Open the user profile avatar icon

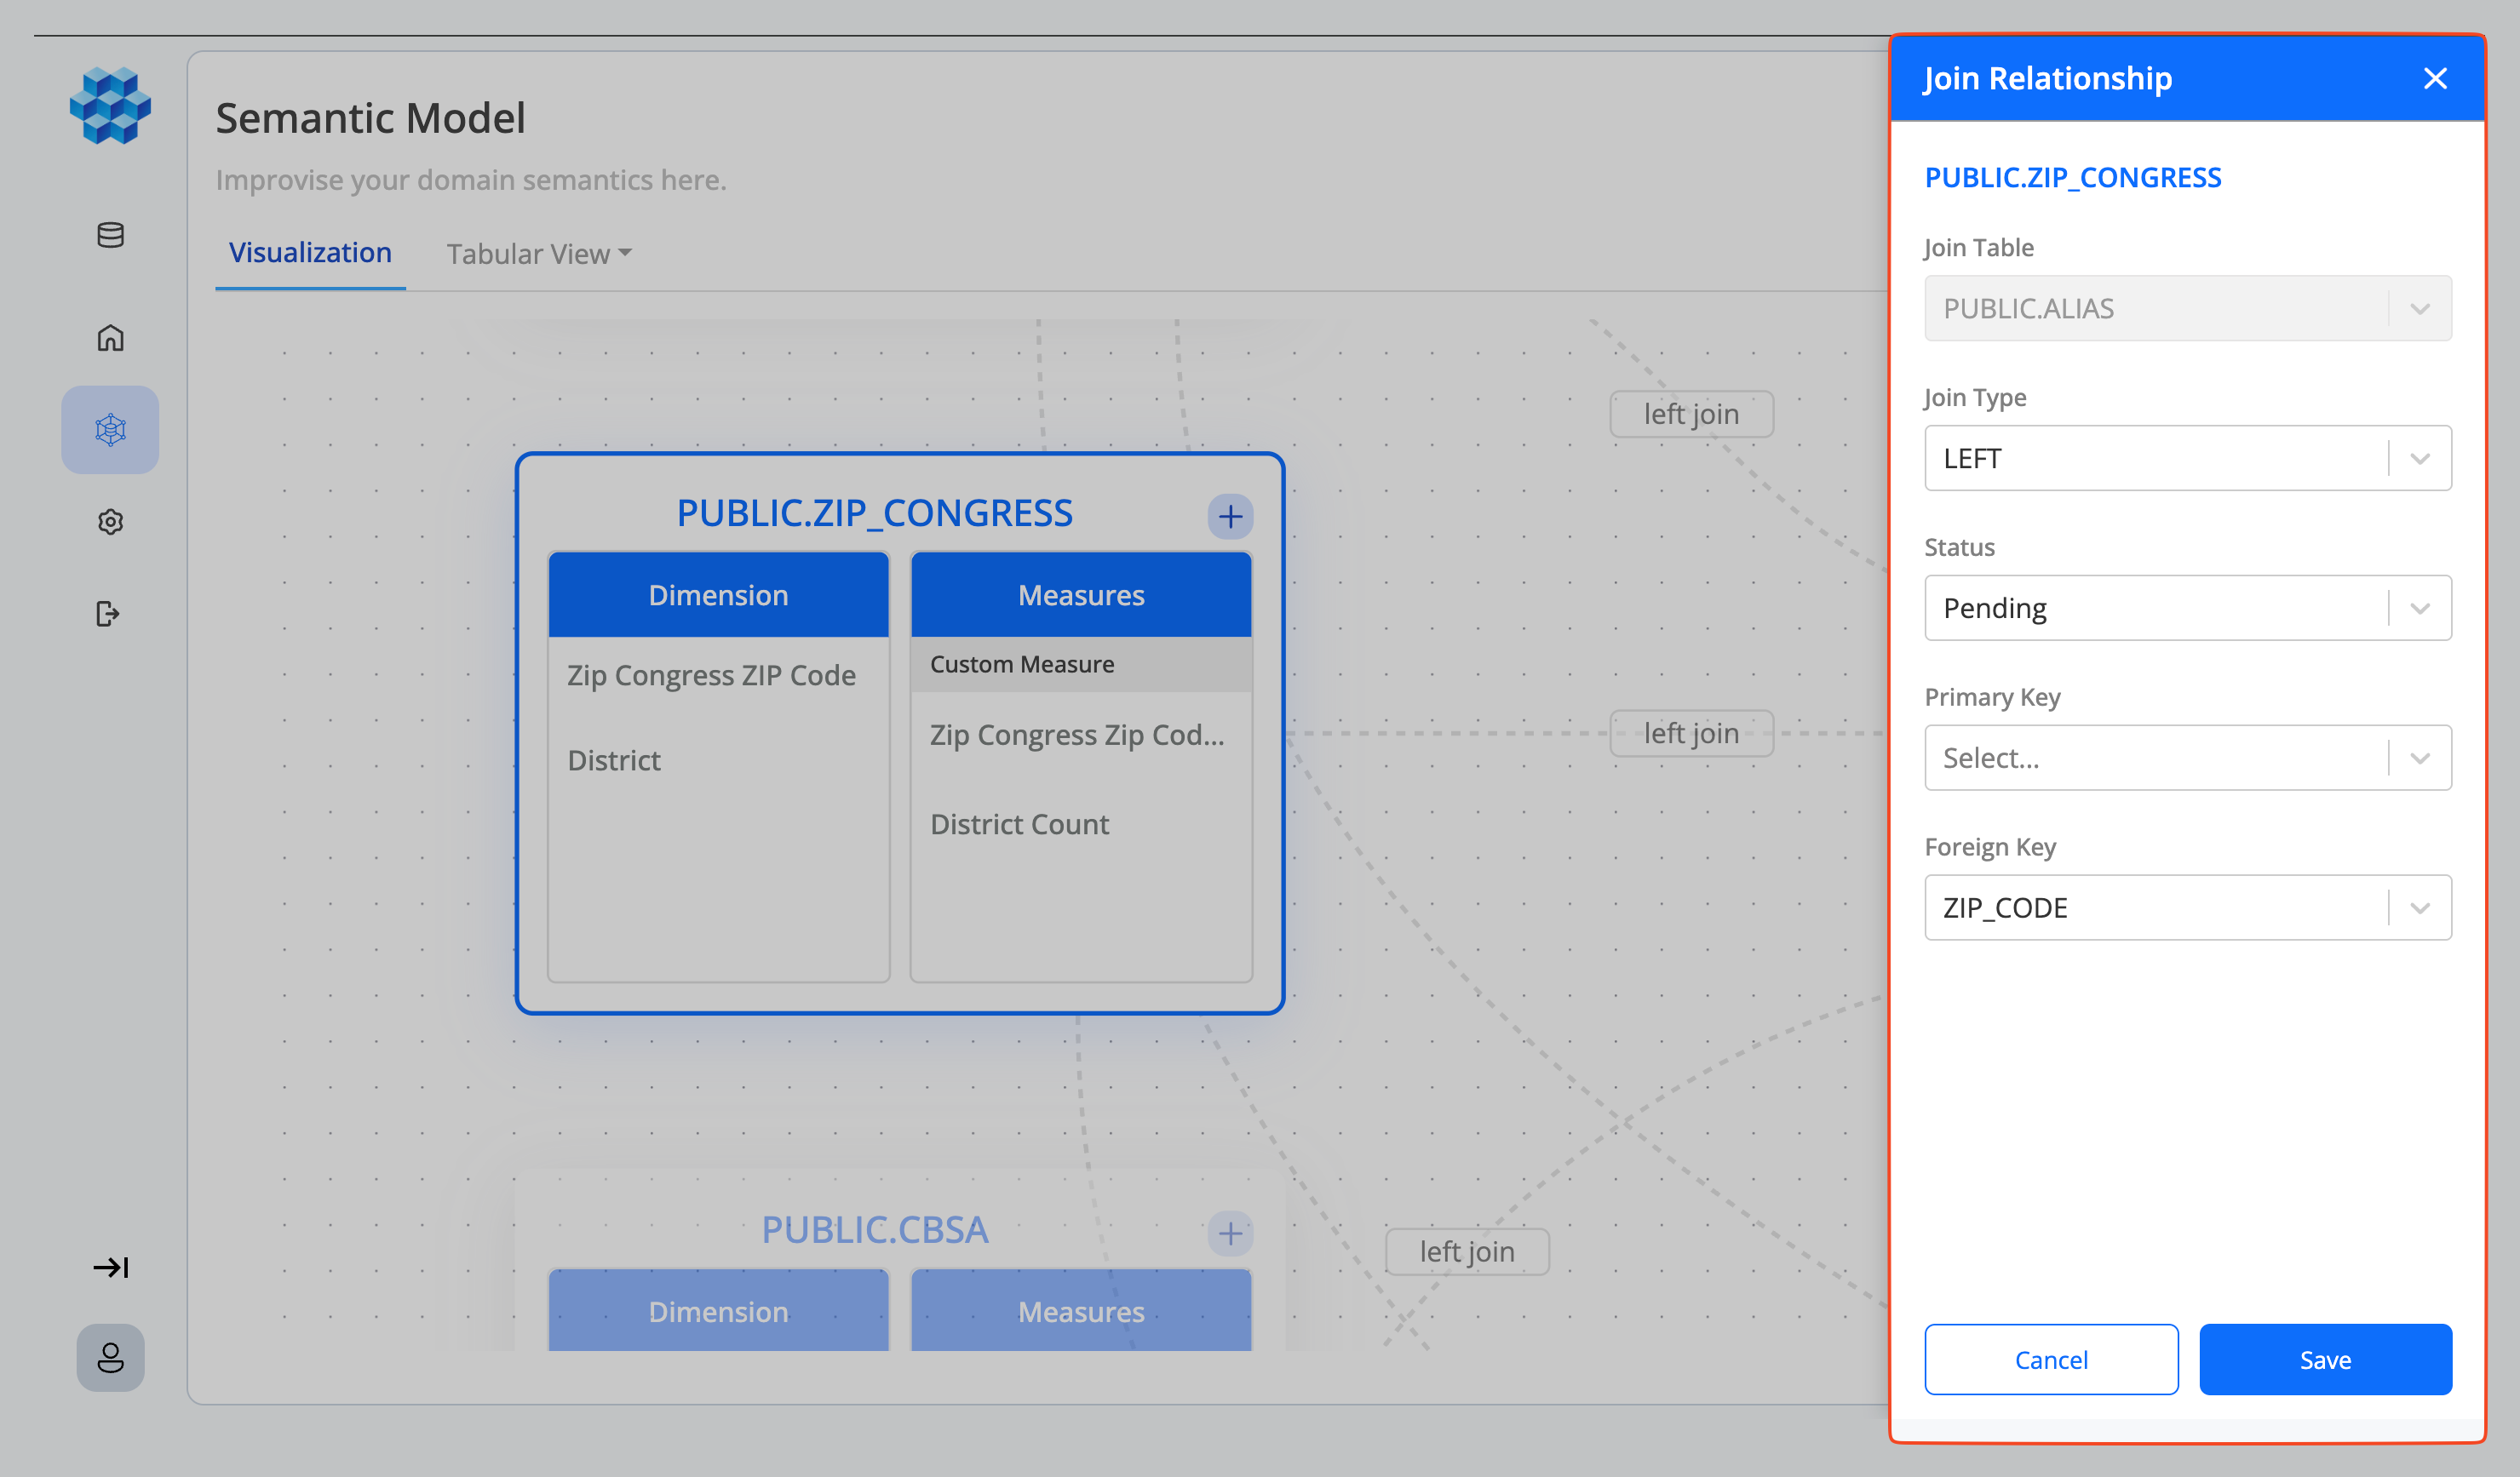110,1357
